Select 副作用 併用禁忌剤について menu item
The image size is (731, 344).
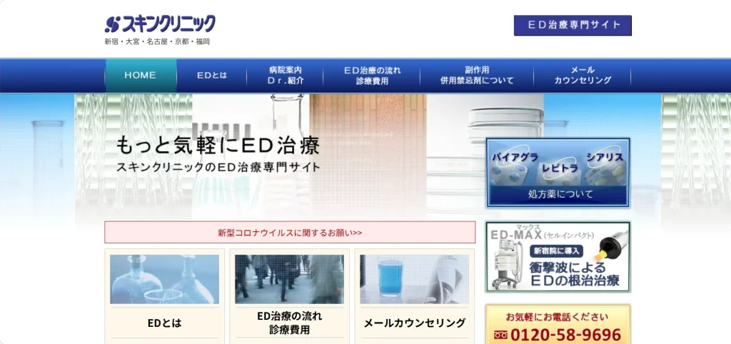pyautogui.click(x=476, y=76)
